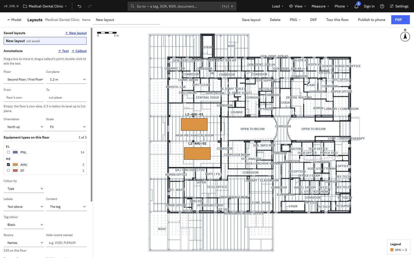414x258 pixels.
Task: Add a Text annotation
Action: click(63, 51)
